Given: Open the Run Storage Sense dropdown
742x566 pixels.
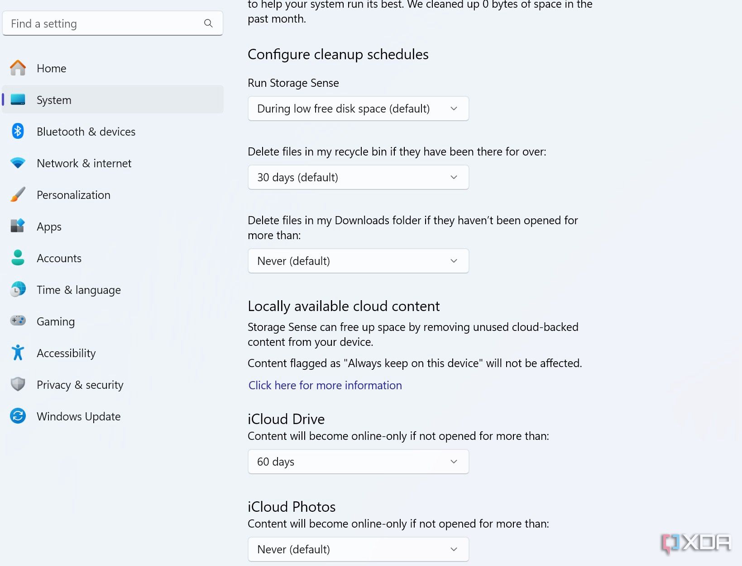Looking at the screenshot, I should click(x=358, y=108).
